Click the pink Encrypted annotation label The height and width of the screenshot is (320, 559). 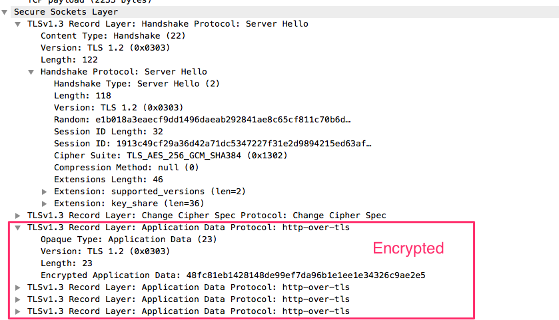[408, 249]
